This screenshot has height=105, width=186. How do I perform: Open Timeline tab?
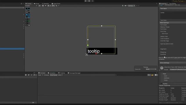pos(61,73)
